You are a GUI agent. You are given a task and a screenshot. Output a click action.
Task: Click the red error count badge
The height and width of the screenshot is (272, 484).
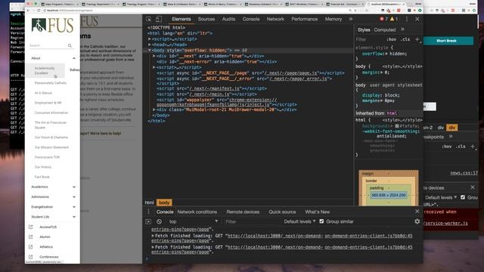pyautogui.click(x=383, y=19)
